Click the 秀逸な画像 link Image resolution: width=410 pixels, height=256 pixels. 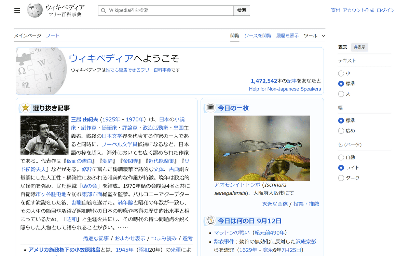click(275, 204)
